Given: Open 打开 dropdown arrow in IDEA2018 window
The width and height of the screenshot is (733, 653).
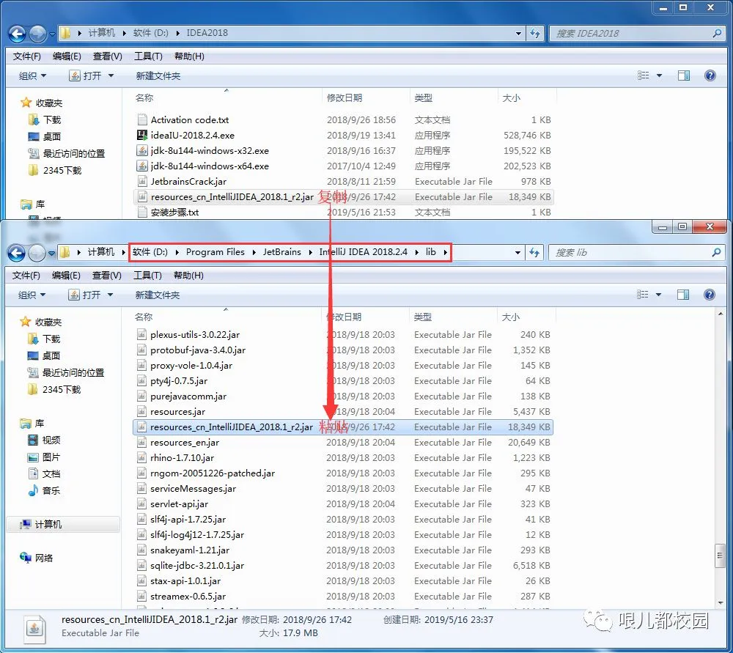Looking at the screenshot, I should coord(111,75).
